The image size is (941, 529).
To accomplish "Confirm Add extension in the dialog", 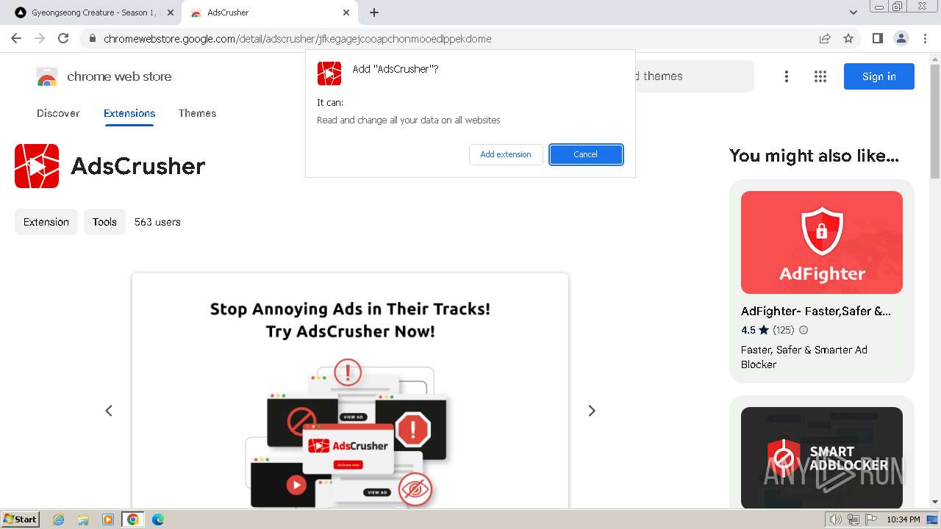I will tap(506, 154).
